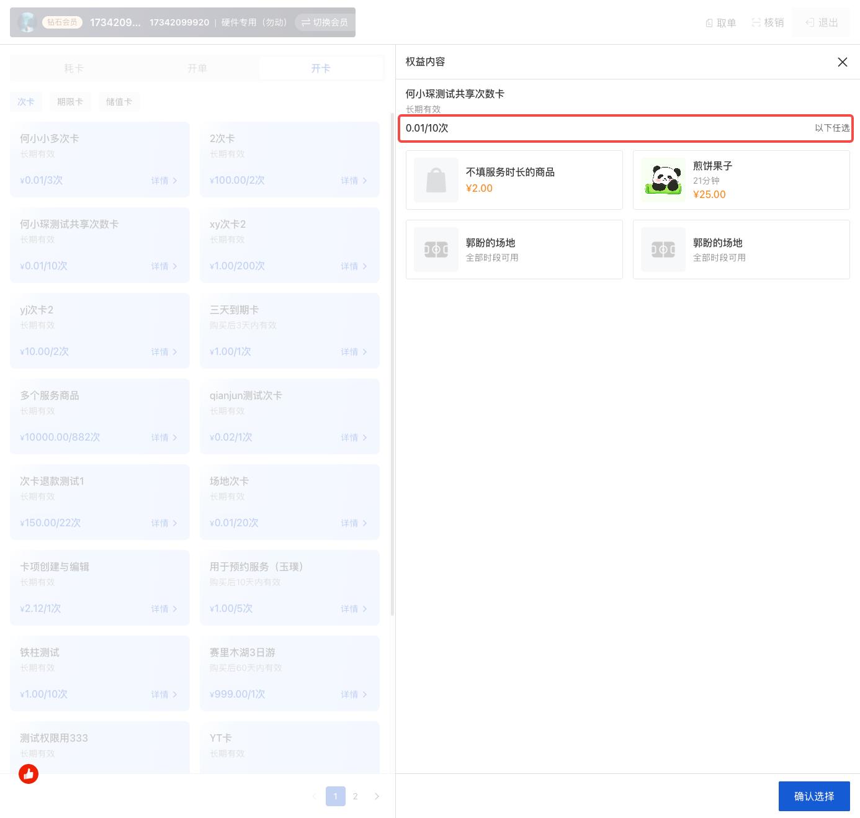Open 详情 for qianjun测试次卡
The height and width of the screenshot is (818, 860).
[x=354, y=438]
